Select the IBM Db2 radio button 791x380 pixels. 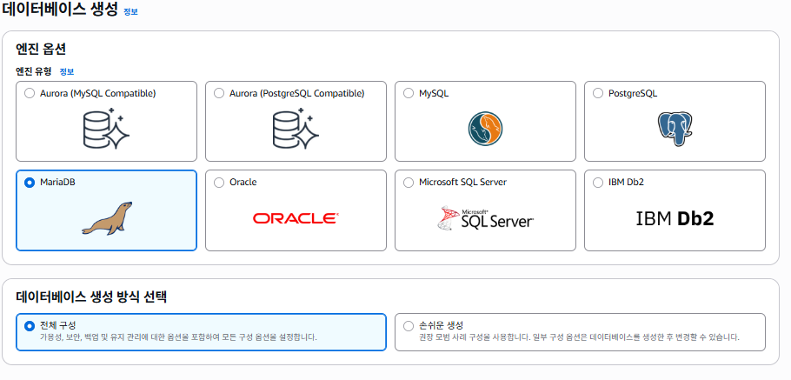598,183
